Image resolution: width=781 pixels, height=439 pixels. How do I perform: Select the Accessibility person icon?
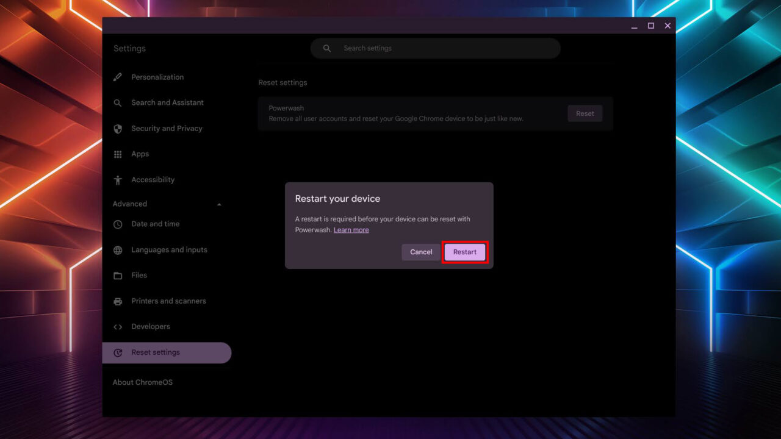tap(118, 179)
